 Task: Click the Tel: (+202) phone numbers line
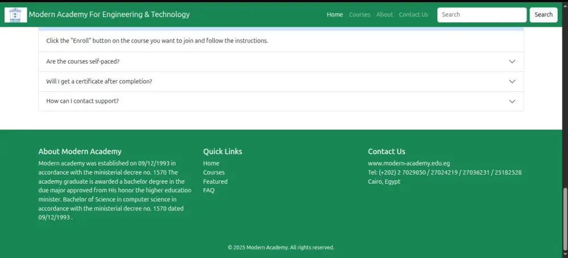pos(445,172)
